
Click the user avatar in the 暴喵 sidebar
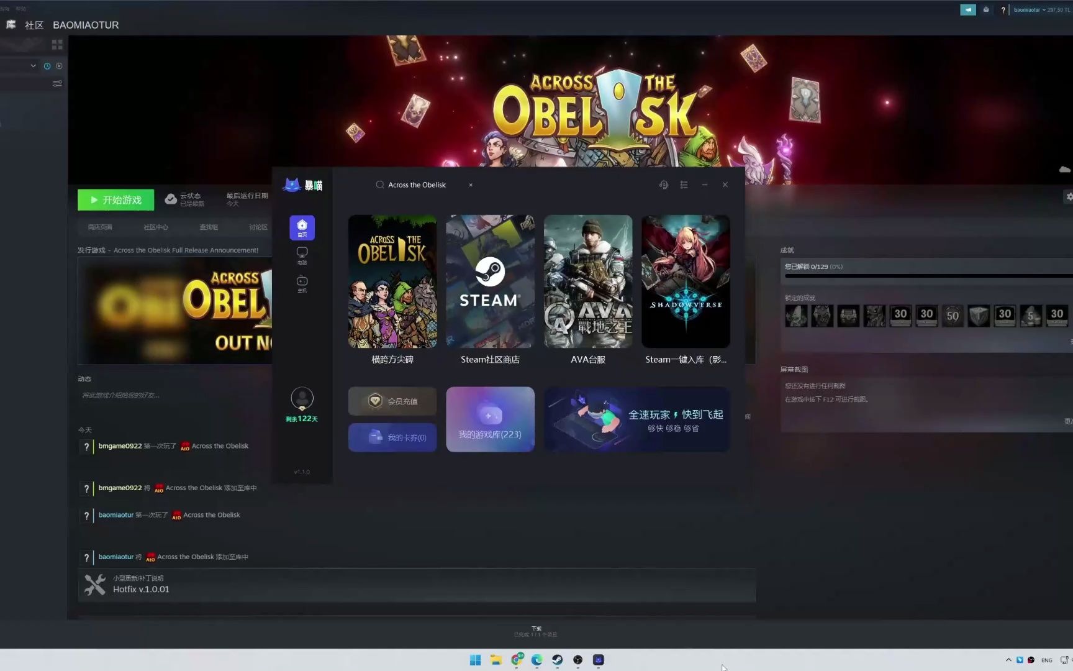coord(302,398)
